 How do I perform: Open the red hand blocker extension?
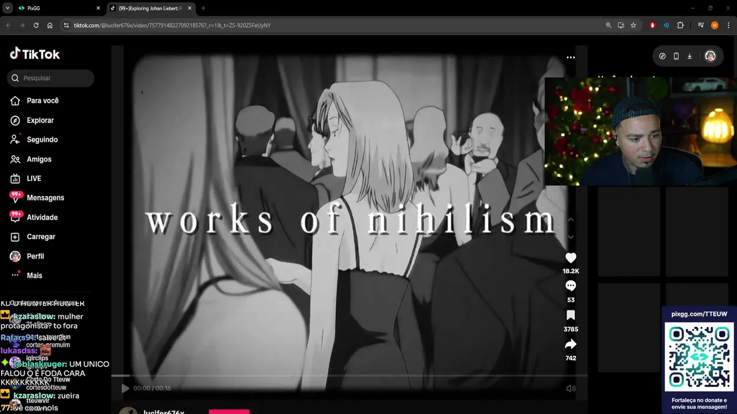(x=652, y=25)
